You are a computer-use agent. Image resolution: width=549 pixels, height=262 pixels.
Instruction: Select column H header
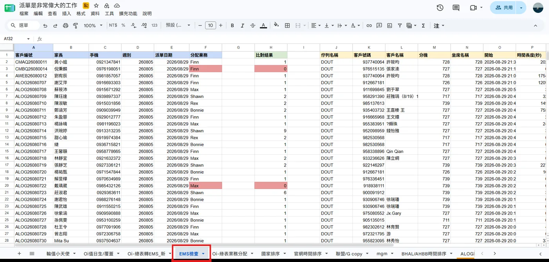(x=271, y=47)
